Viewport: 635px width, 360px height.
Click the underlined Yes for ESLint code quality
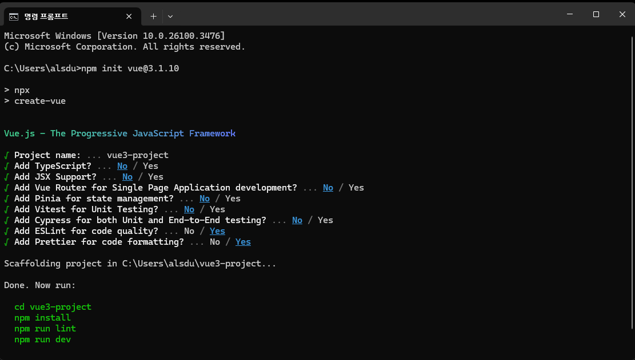tap(217, 231)
